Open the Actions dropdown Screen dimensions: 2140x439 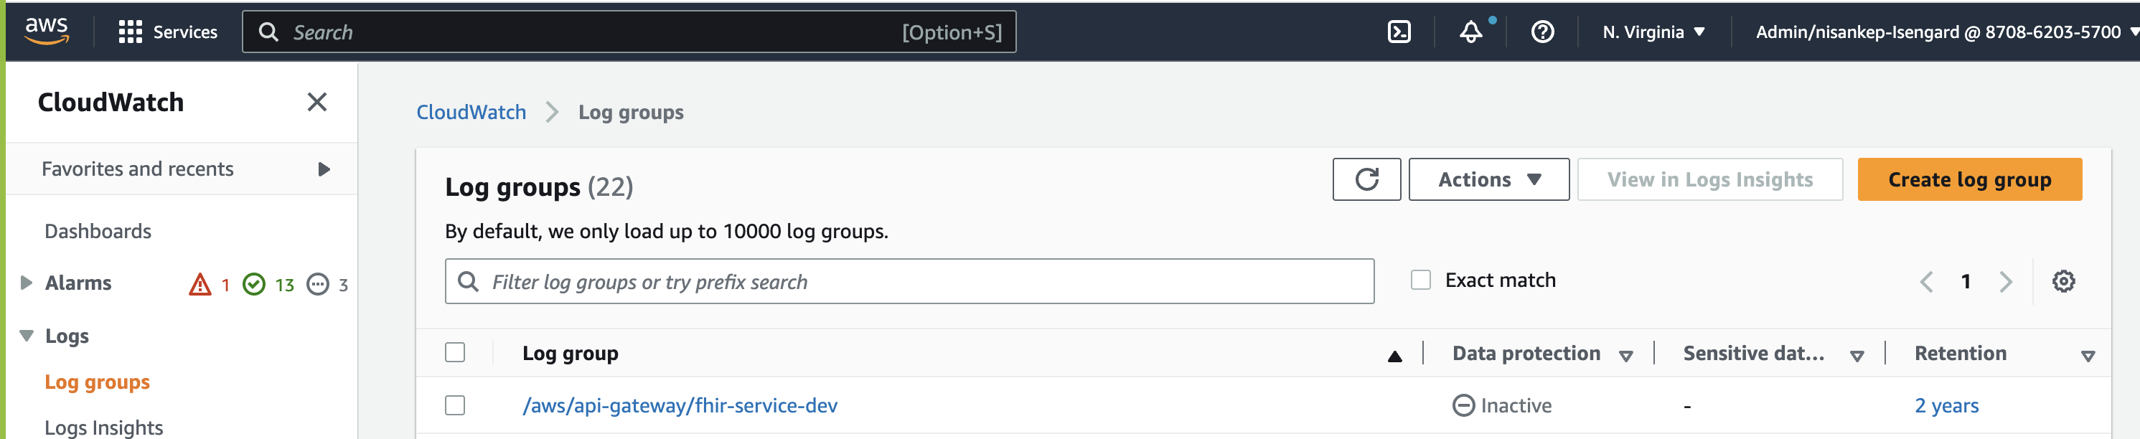click(x=1488, y=179)
